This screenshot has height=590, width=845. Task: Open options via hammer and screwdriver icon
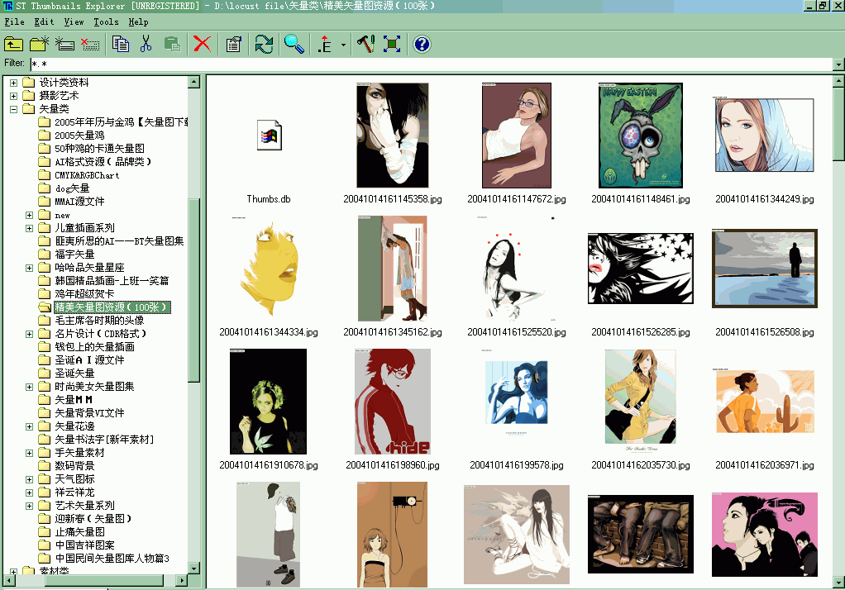pyautogui.click(x=366, y=44)
